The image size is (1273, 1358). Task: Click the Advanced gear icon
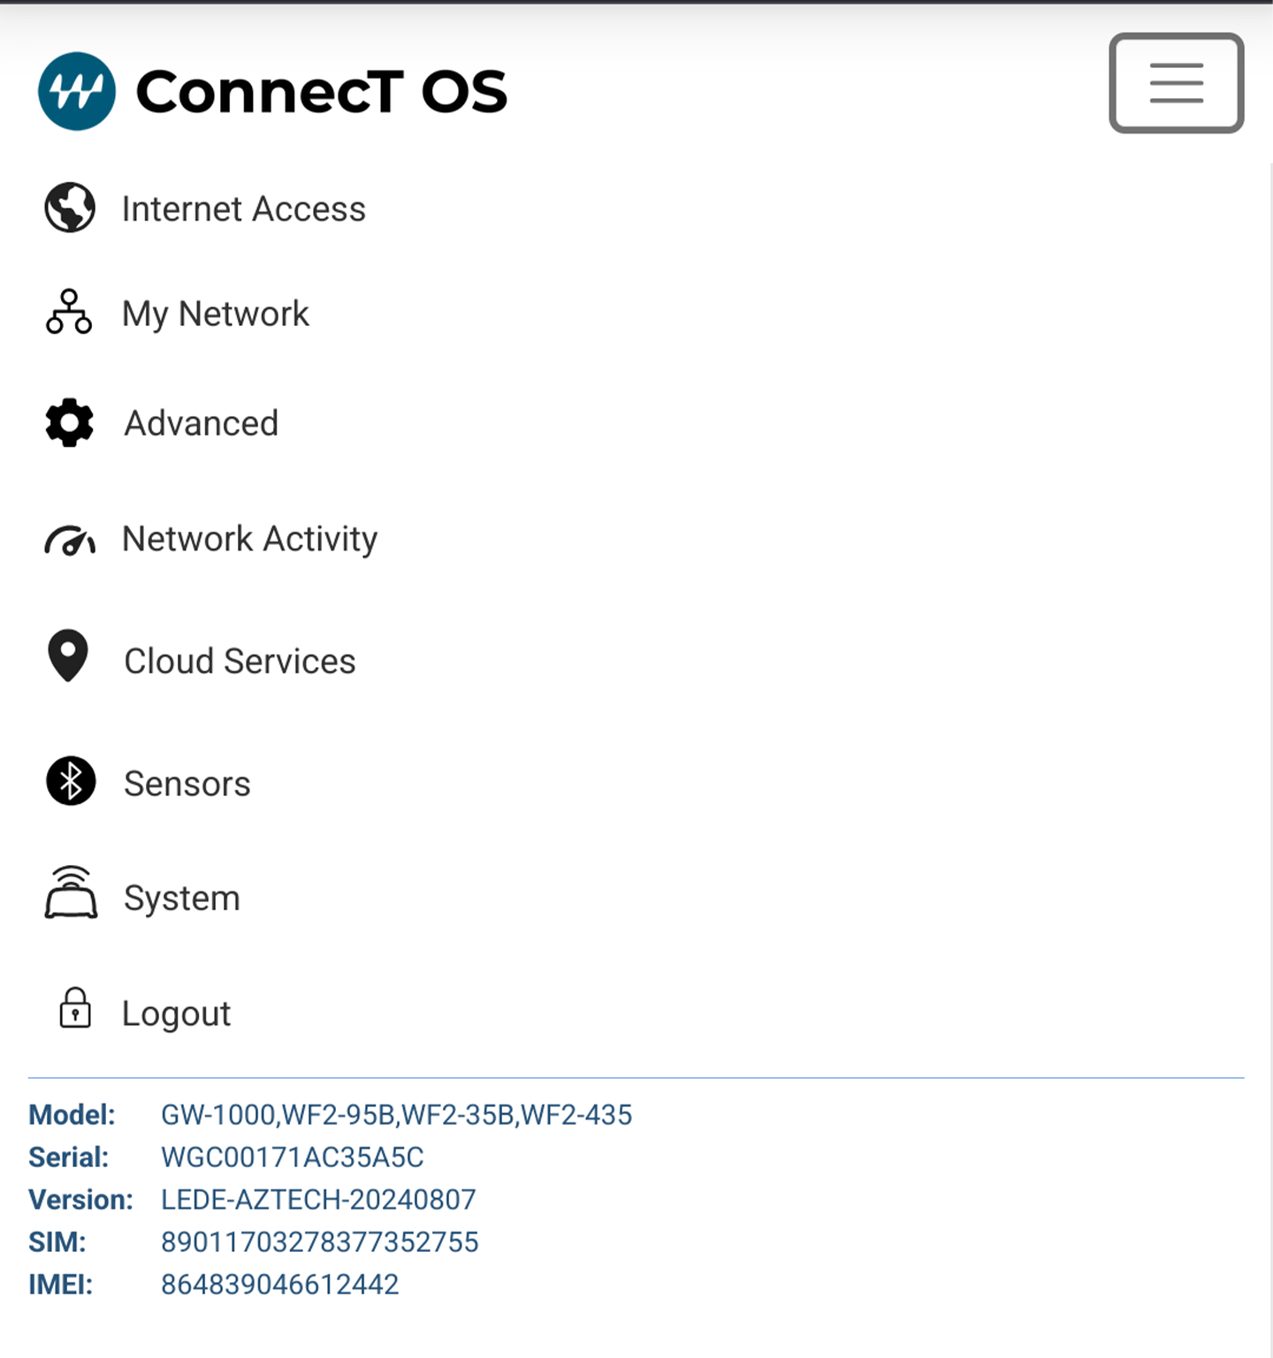pyautogui.click(x=69, y=422)
